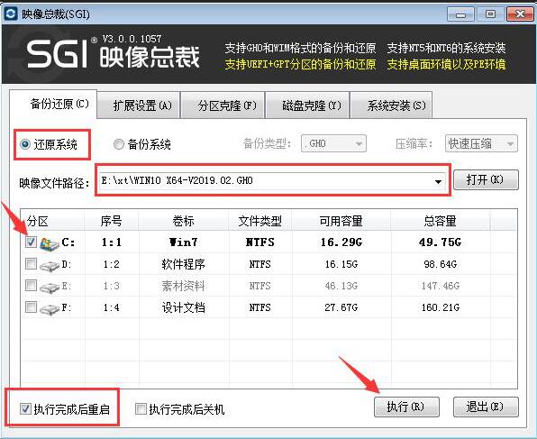Click the 98.64G total capacity cell
Screen dimensions: 537x439
pos(440,264)
